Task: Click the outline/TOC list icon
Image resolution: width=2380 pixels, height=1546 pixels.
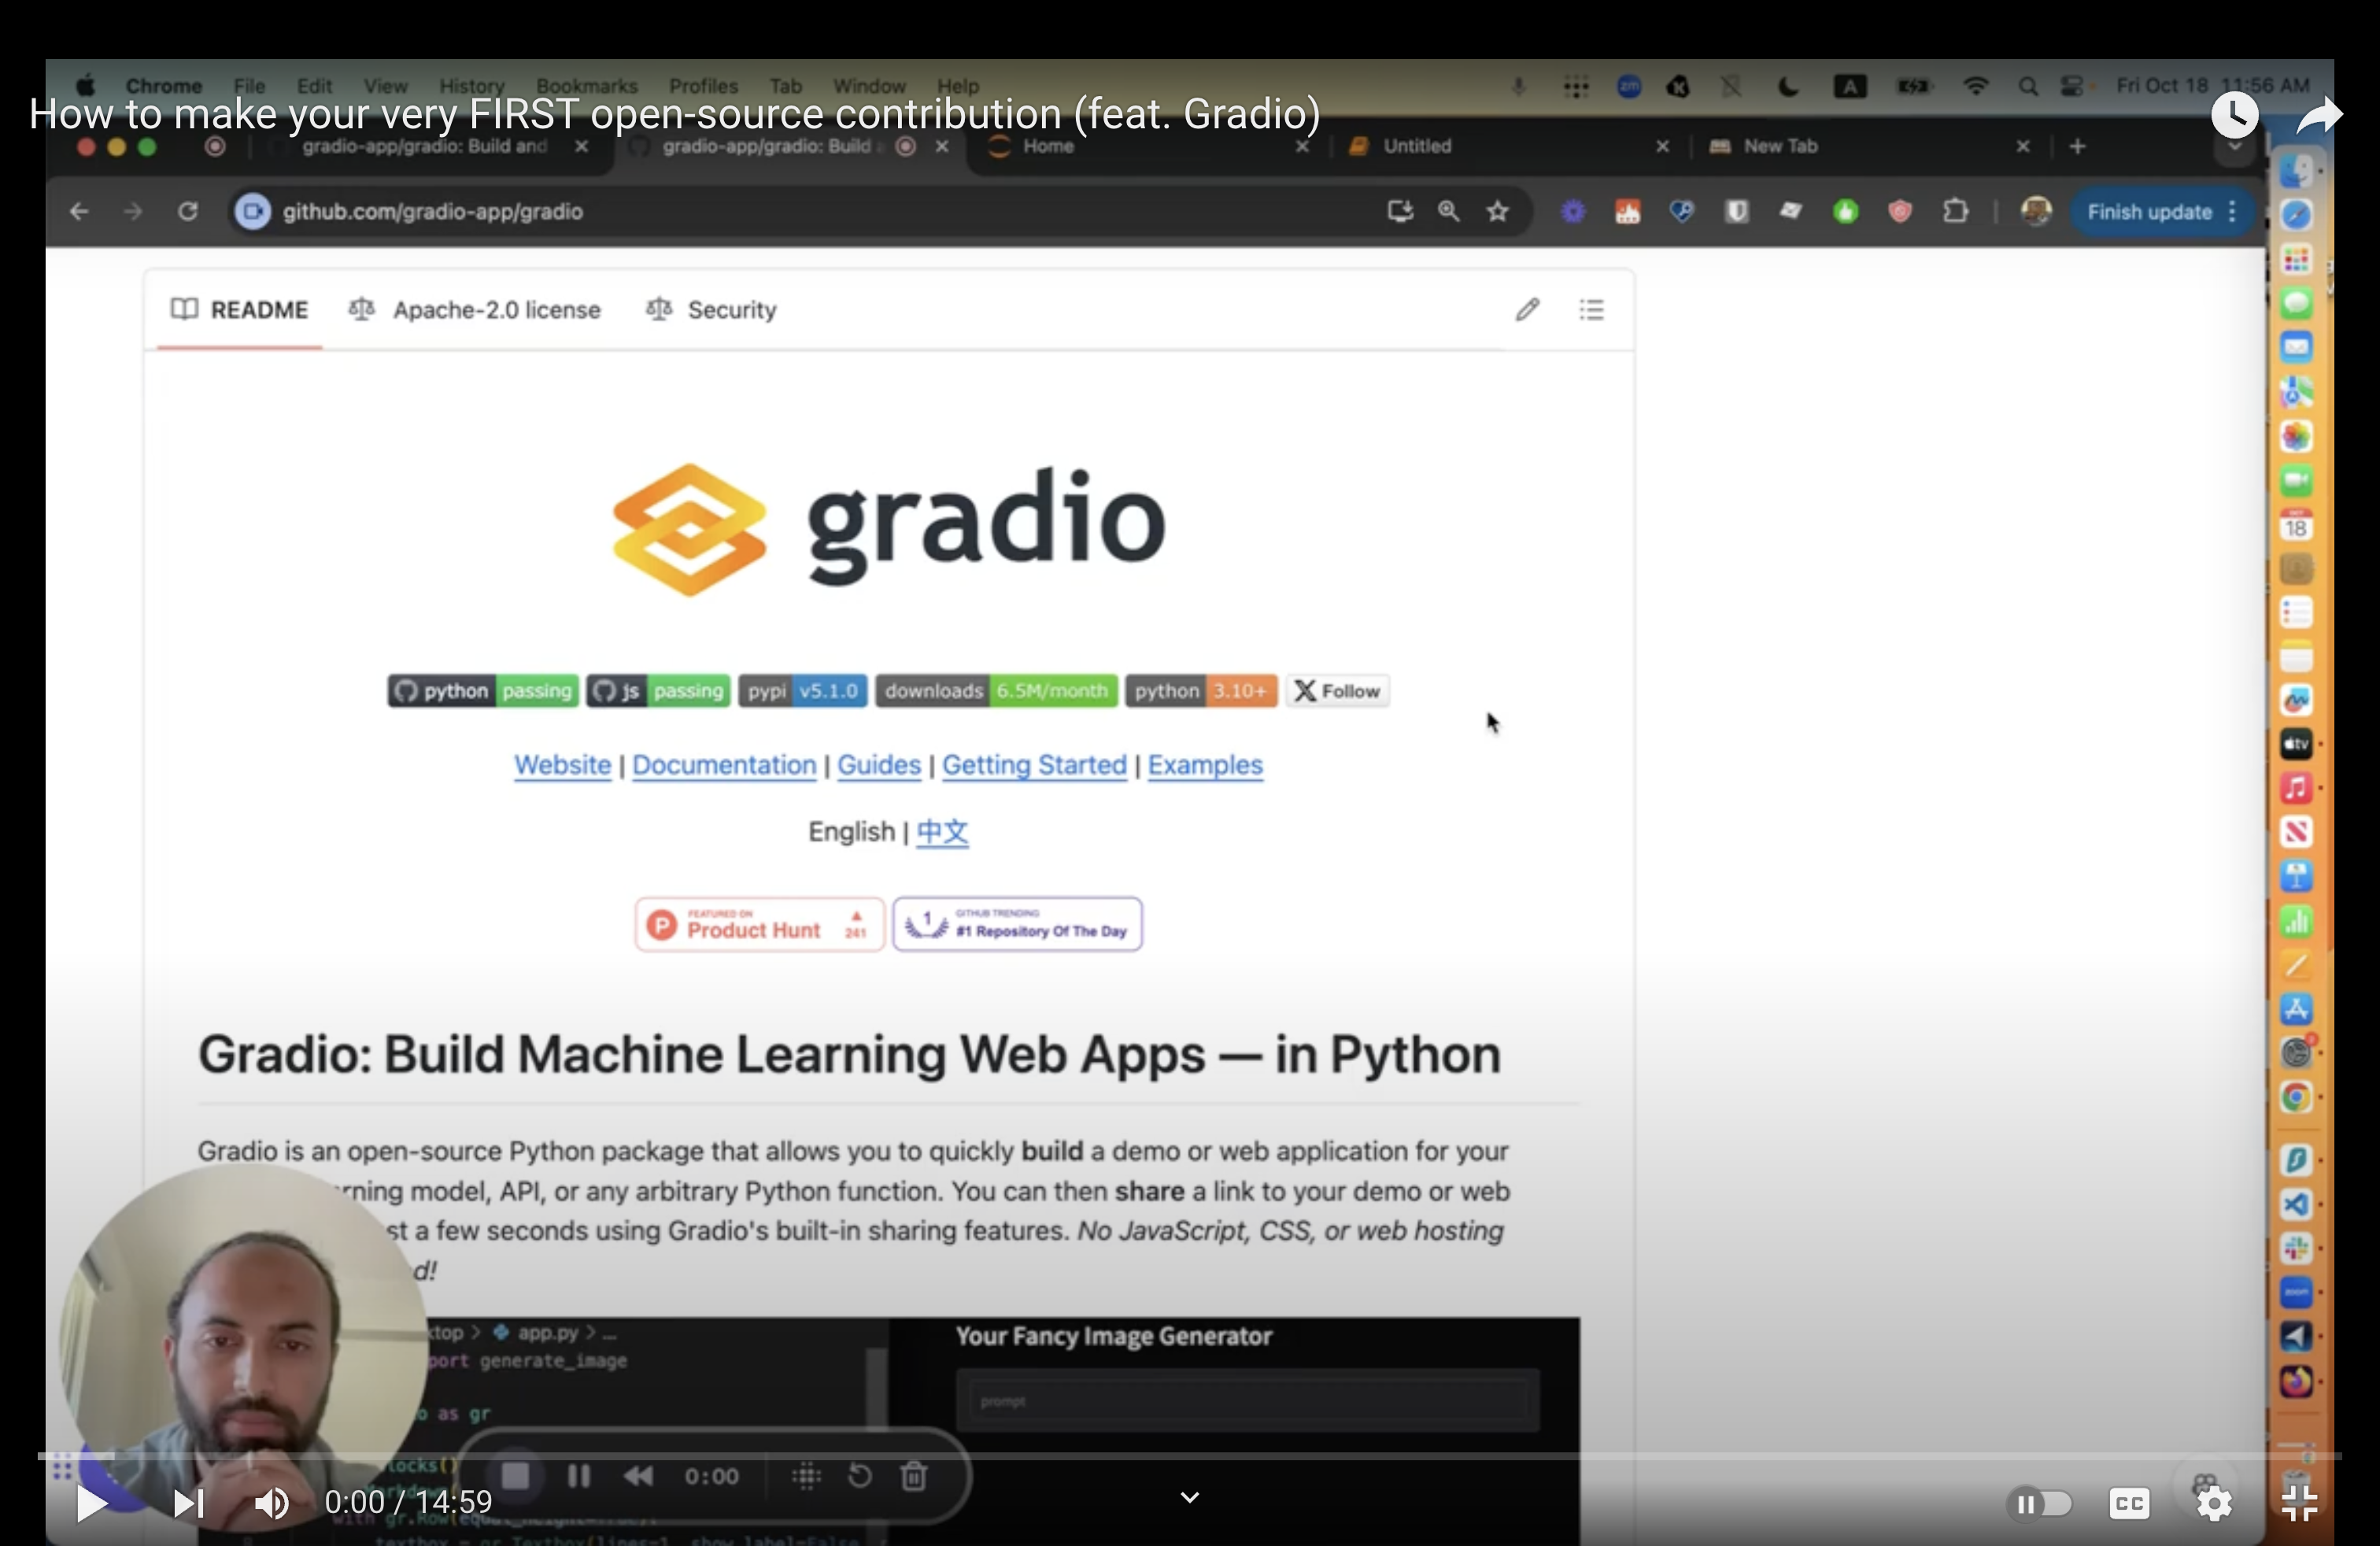Action: (1589, 309)
